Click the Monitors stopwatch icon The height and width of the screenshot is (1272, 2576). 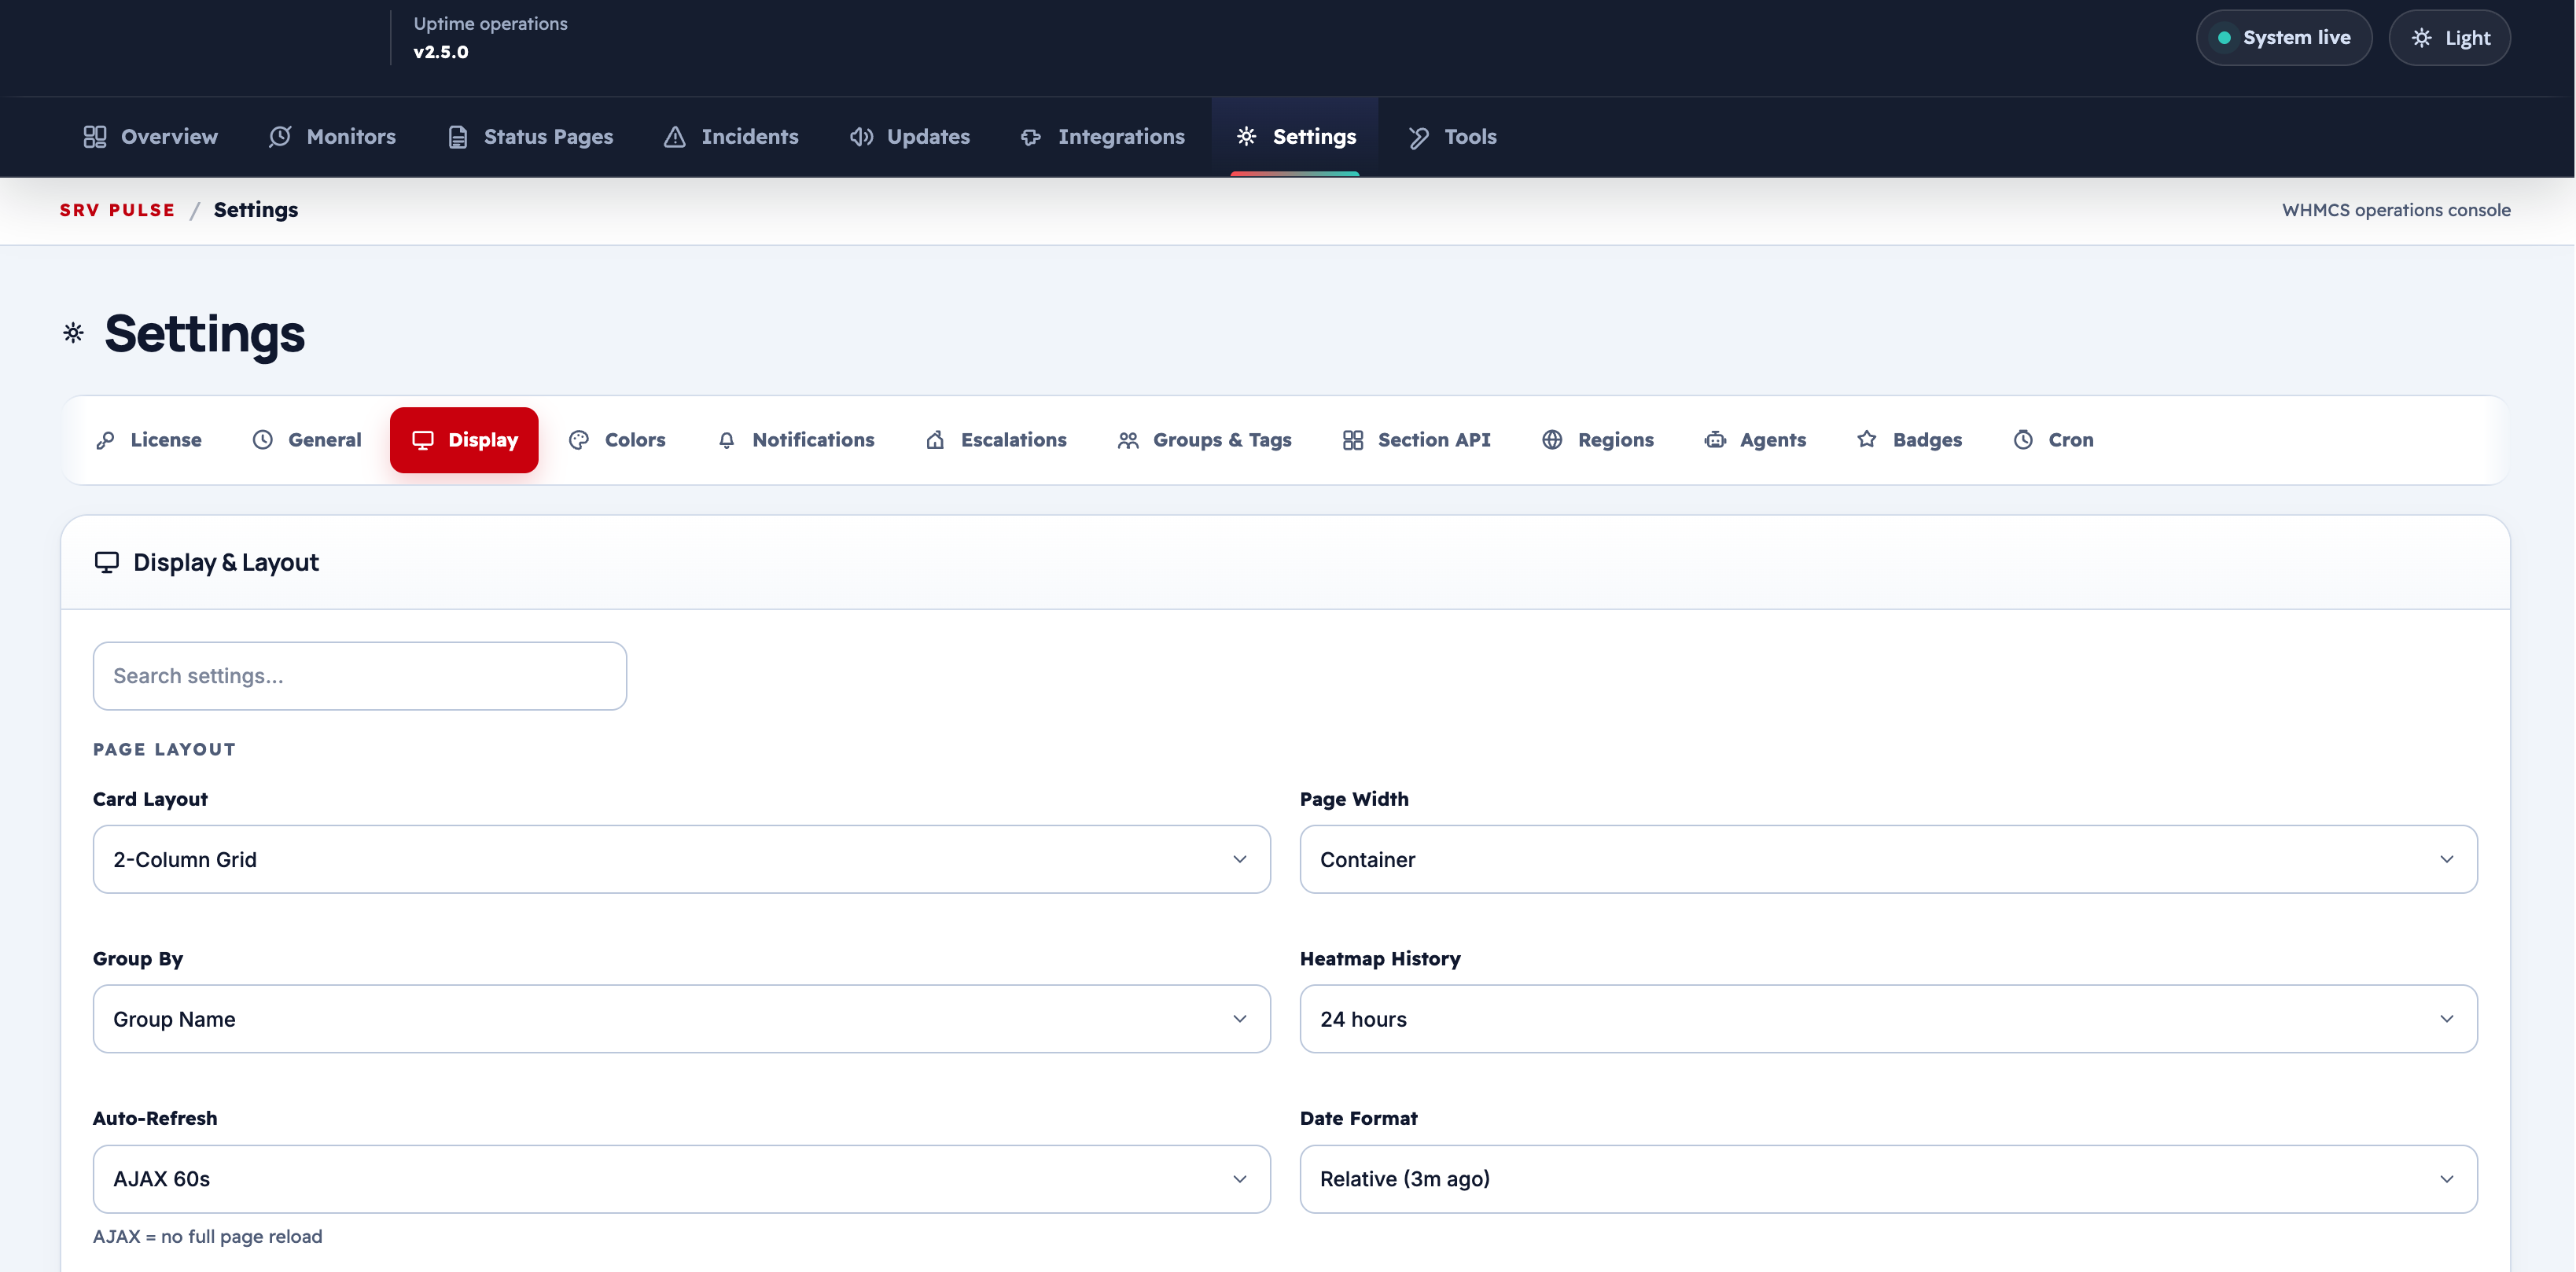(280, 137)
